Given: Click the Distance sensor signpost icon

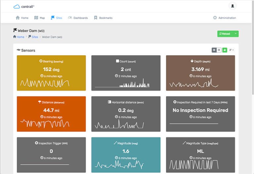Looking at the screenshot, I should click(39, 102).
